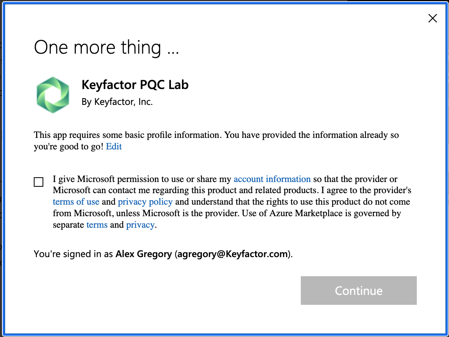The width and height of the screenshot is (449, 337).
Task: Click the 'One more thing' dialog heading
Action: (x=106, y=47)
